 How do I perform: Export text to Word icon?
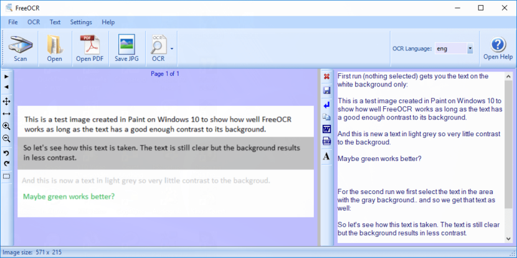pos(326,129)
